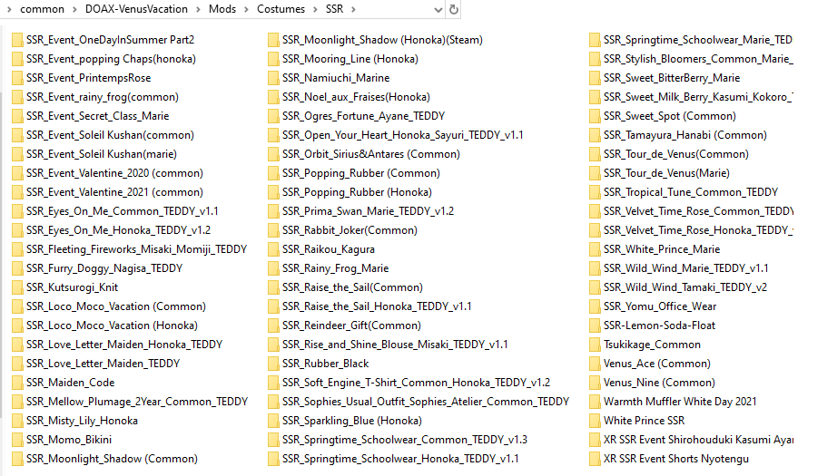This screenshot has width=837, height=476.
Task: Expand chevron after the Mods breadcrumb
Action: [246, 9]
